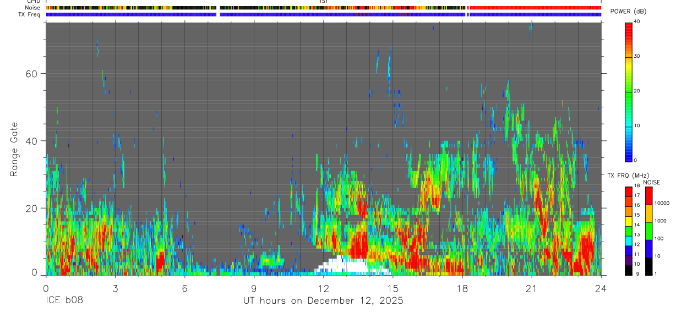Click the red segment of the Noise strip
The height and width of the screenshot is (312, 676).
pos(535,8)
